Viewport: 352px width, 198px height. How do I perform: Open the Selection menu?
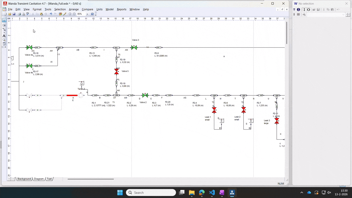pyautogui.click(x=60, y=9)
